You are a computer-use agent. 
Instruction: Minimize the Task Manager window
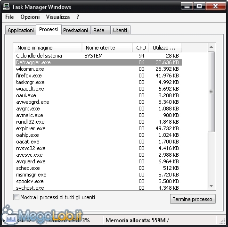point(187,6)
